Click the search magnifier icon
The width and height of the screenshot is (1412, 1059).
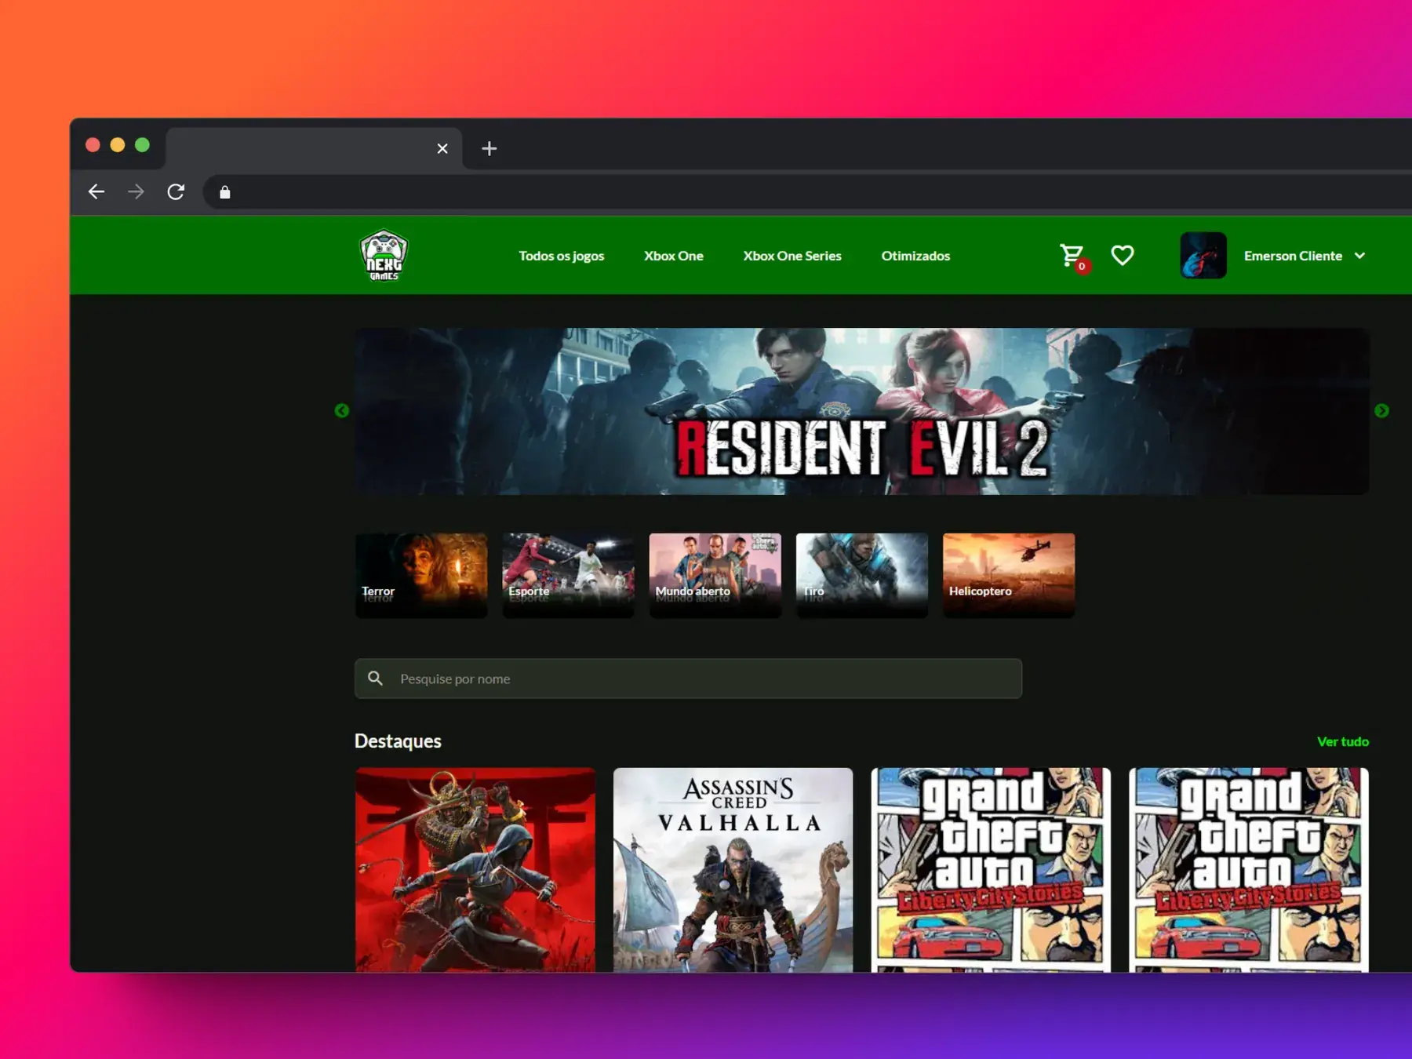376,679
